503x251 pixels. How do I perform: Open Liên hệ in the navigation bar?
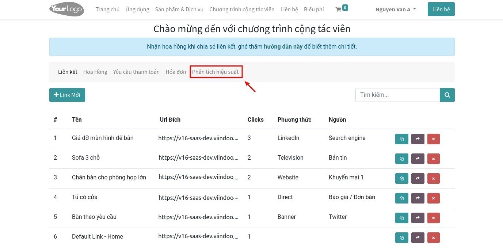289,9
